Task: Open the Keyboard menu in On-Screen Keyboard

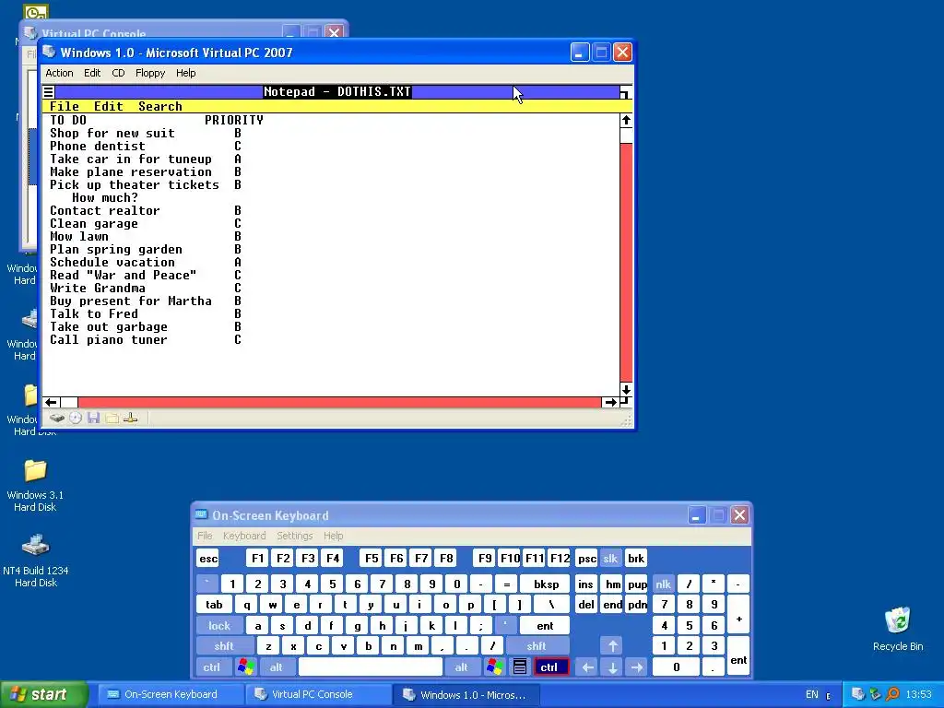Action: point(244,536)
